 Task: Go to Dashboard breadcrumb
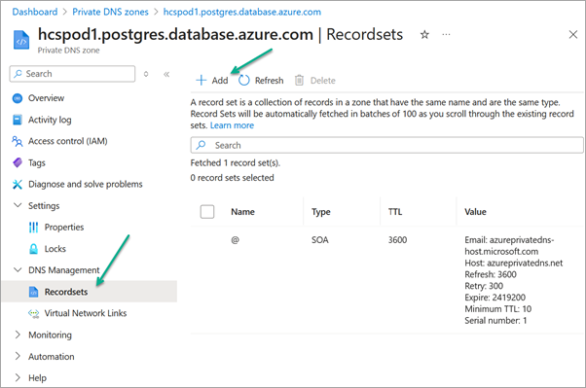35,12
